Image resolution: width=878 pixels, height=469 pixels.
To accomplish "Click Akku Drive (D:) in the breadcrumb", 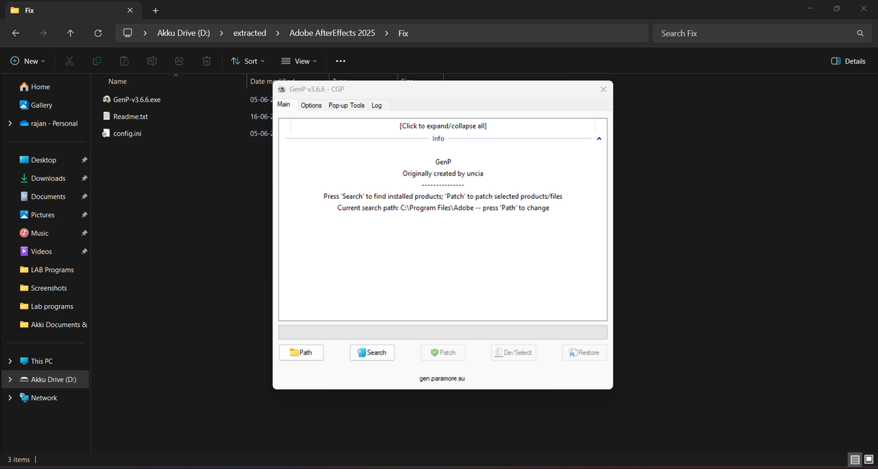I will point(183,33).
